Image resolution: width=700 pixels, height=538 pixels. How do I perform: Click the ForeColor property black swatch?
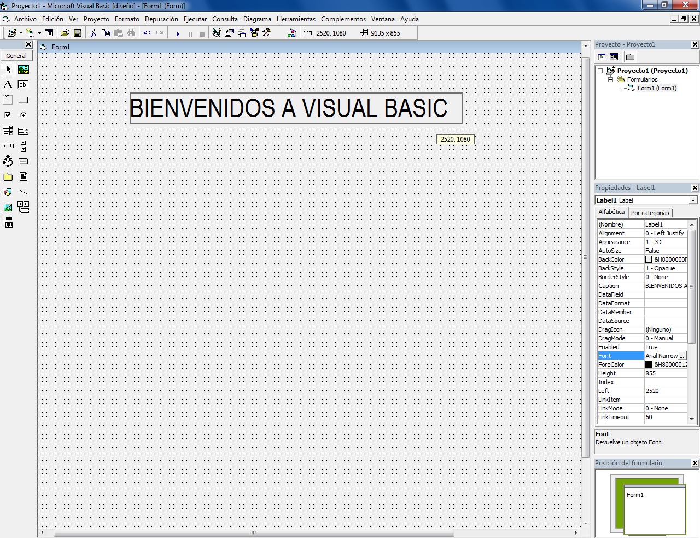coord(649,365)
